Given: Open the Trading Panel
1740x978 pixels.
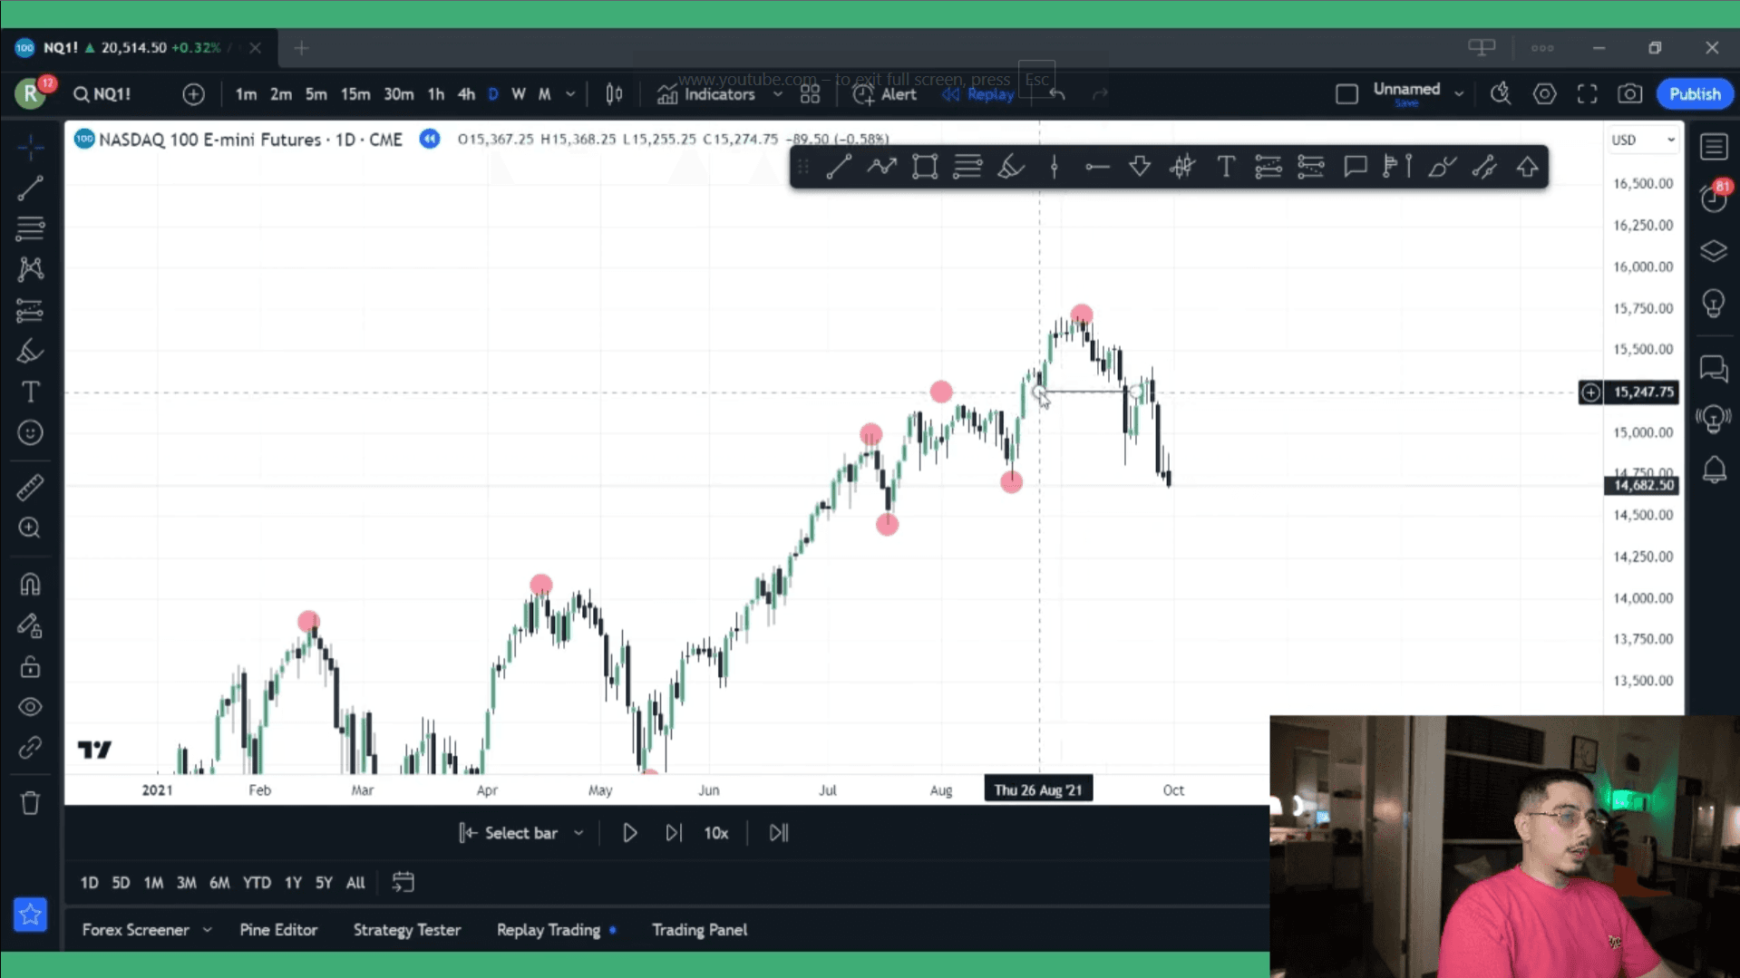Looking at the screenshot, I should point(699,929).
